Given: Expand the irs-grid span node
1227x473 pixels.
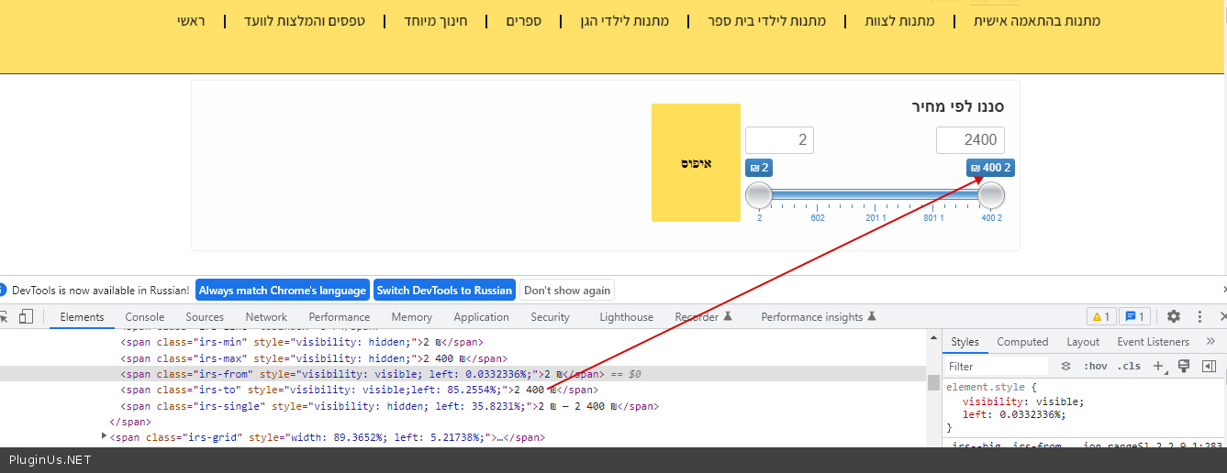Looking at the screenshot, I should coord(105,436).
